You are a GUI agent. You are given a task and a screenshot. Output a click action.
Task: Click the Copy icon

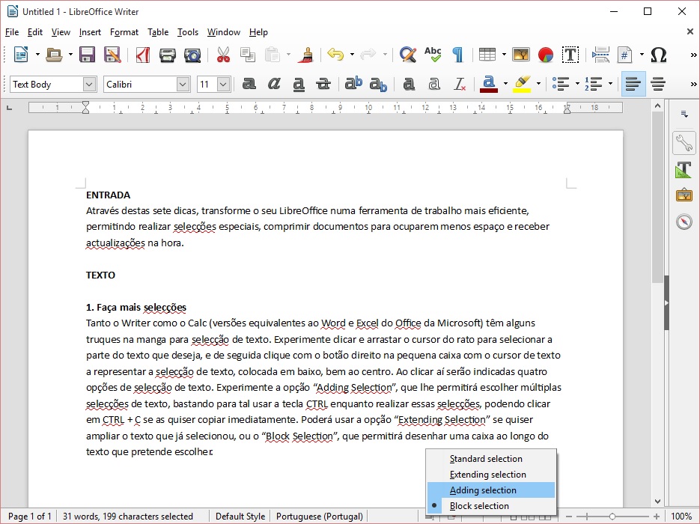click(248, 55)
